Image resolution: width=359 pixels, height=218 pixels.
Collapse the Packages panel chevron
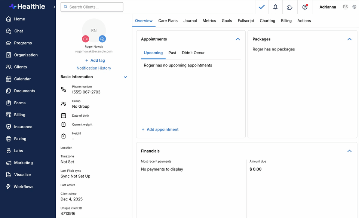(349, 39)
